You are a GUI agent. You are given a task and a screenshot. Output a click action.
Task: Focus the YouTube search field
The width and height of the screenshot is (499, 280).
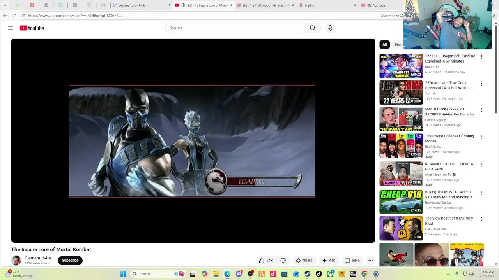(235, 28)
